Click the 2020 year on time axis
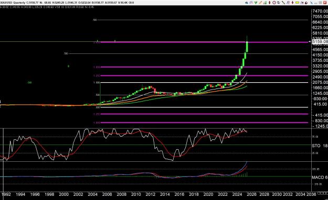This screenshot has height=200, width=328. tap(208, 194)
